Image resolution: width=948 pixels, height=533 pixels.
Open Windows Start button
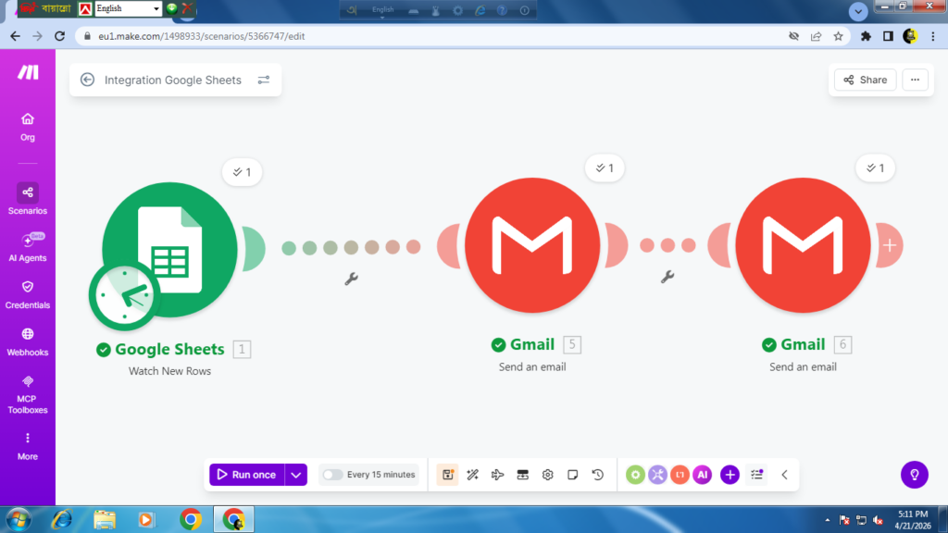(19, 520)
